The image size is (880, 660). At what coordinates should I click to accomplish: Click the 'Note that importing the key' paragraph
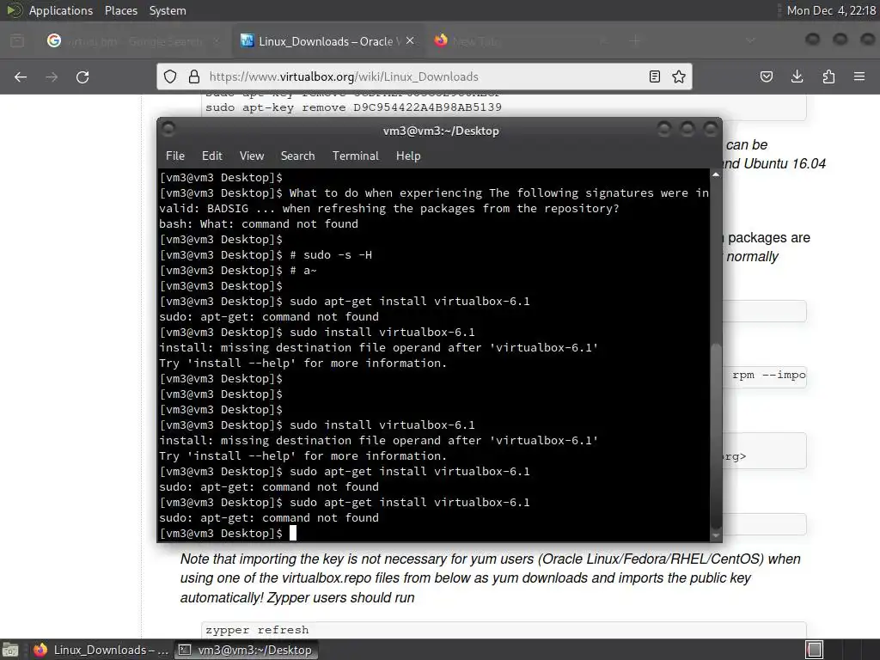(491, 578)
